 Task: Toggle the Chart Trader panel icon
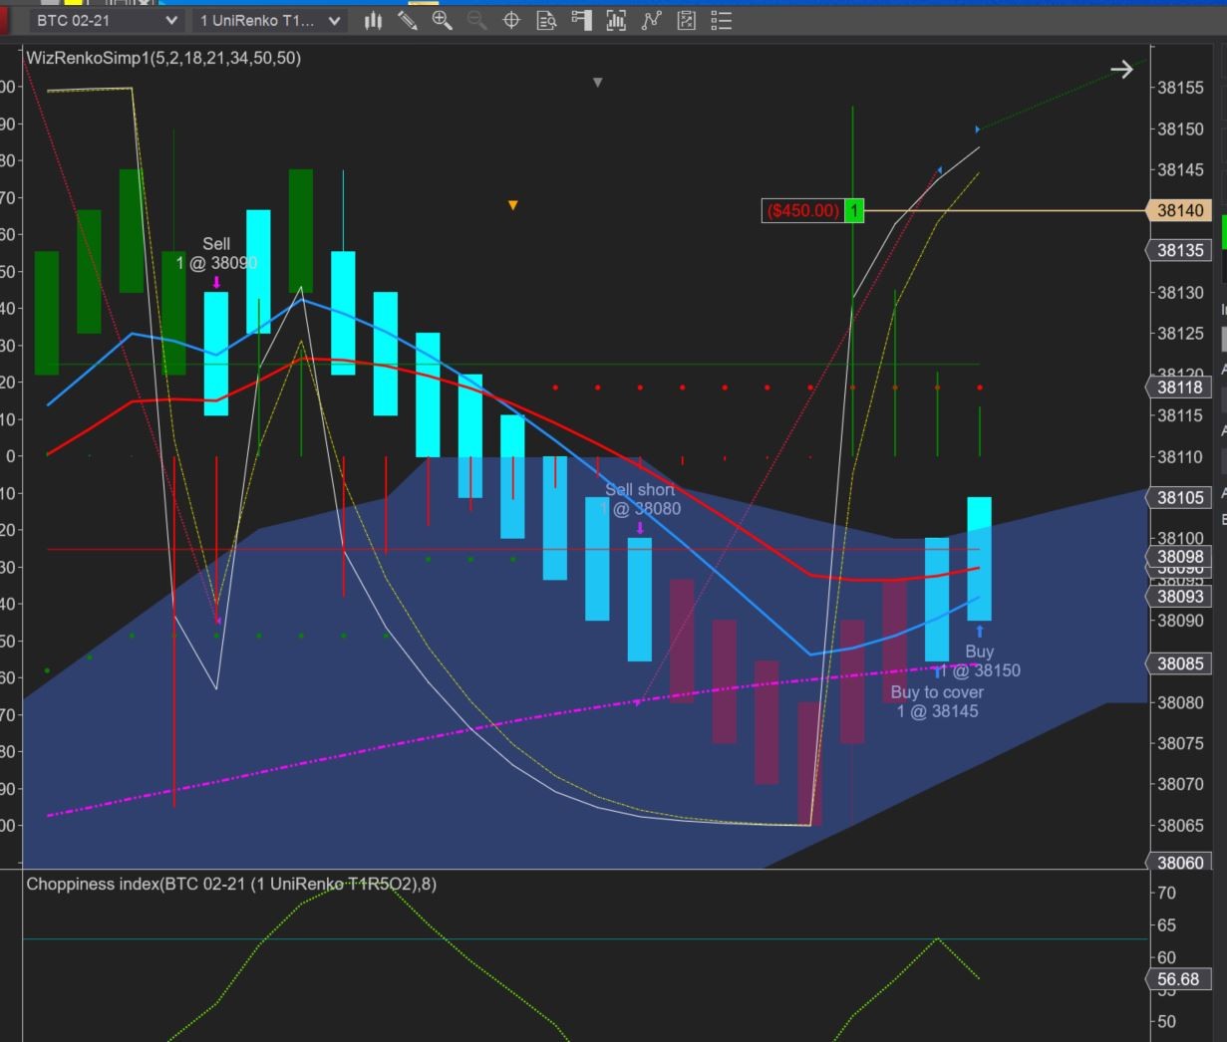click(x=581, y=20)
